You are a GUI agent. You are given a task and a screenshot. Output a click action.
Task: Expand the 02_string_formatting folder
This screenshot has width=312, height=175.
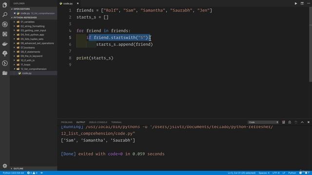click(x=33, y=26)
